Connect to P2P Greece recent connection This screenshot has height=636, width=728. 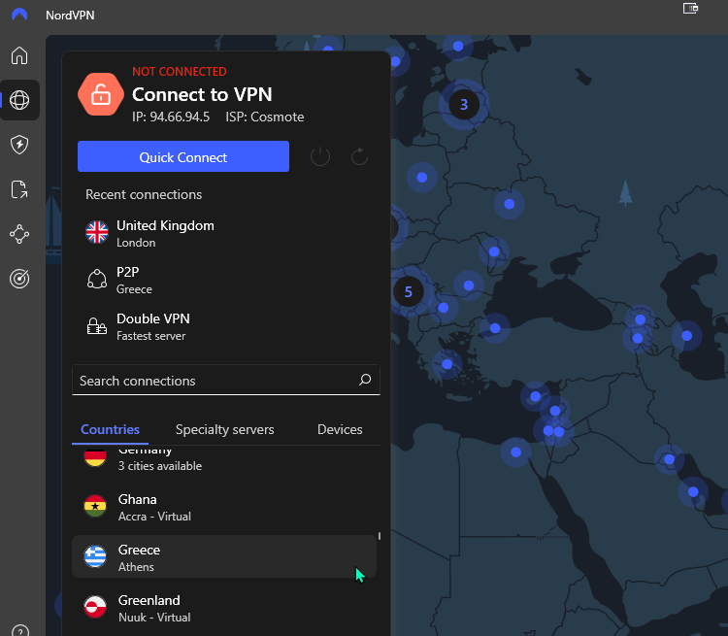225,280
